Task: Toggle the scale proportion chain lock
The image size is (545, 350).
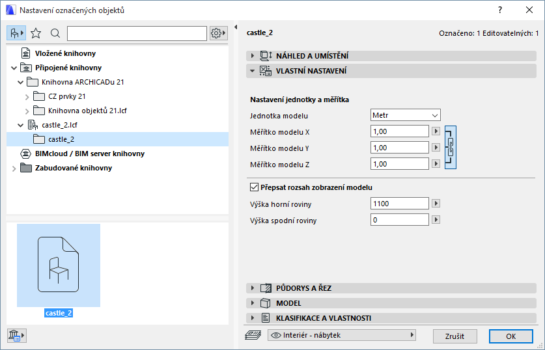Action: point(450,147)
